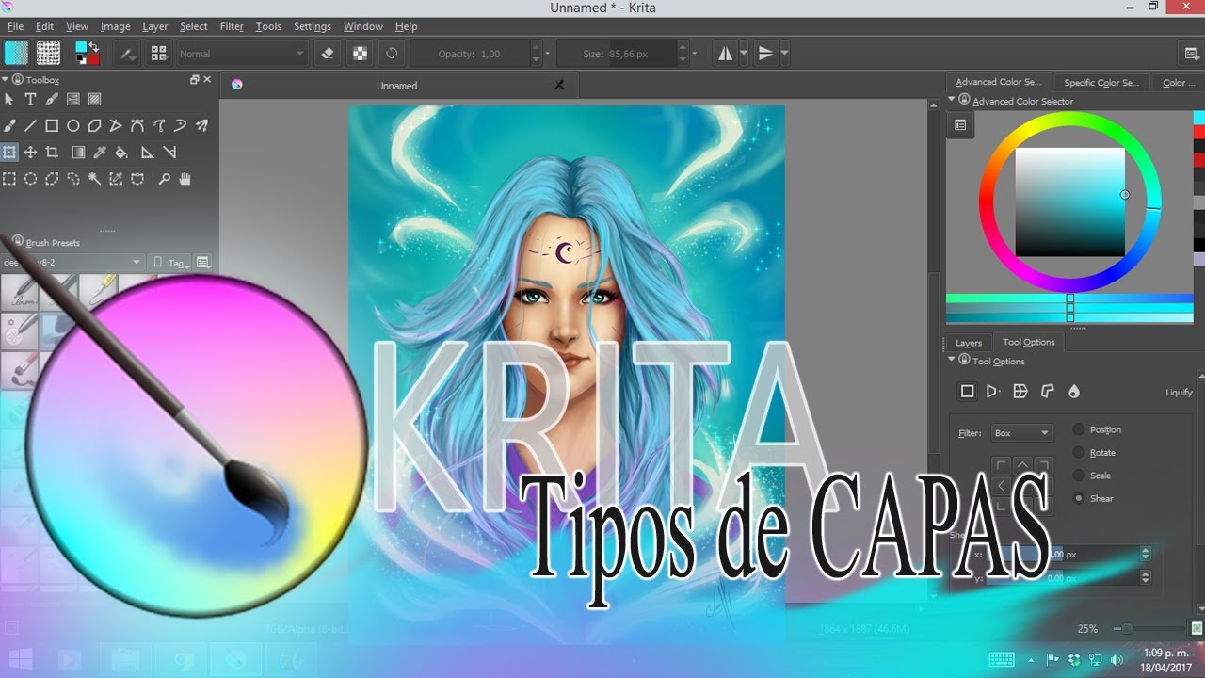This screenshot has height=678, width=1205.
Task: Select the Rectangle shape tool
Action: 52,125
